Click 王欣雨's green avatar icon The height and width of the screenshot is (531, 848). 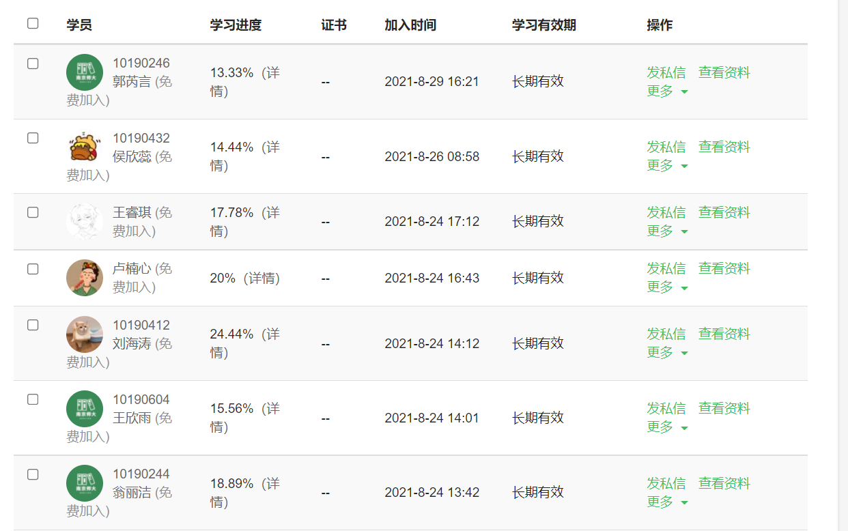click(x=85, y=409)
